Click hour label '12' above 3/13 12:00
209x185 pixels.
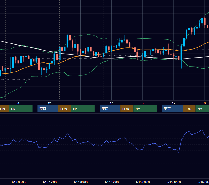point(49,103)
